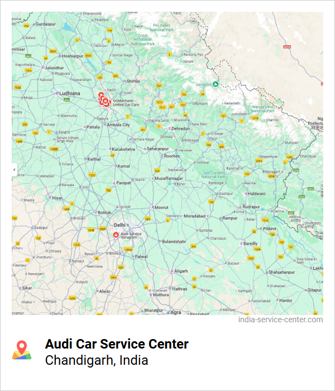Image resolution: width=335 pixels, height=391 pixels.
Task: Click the Bharatpur label
Action: tap(154, 310)
